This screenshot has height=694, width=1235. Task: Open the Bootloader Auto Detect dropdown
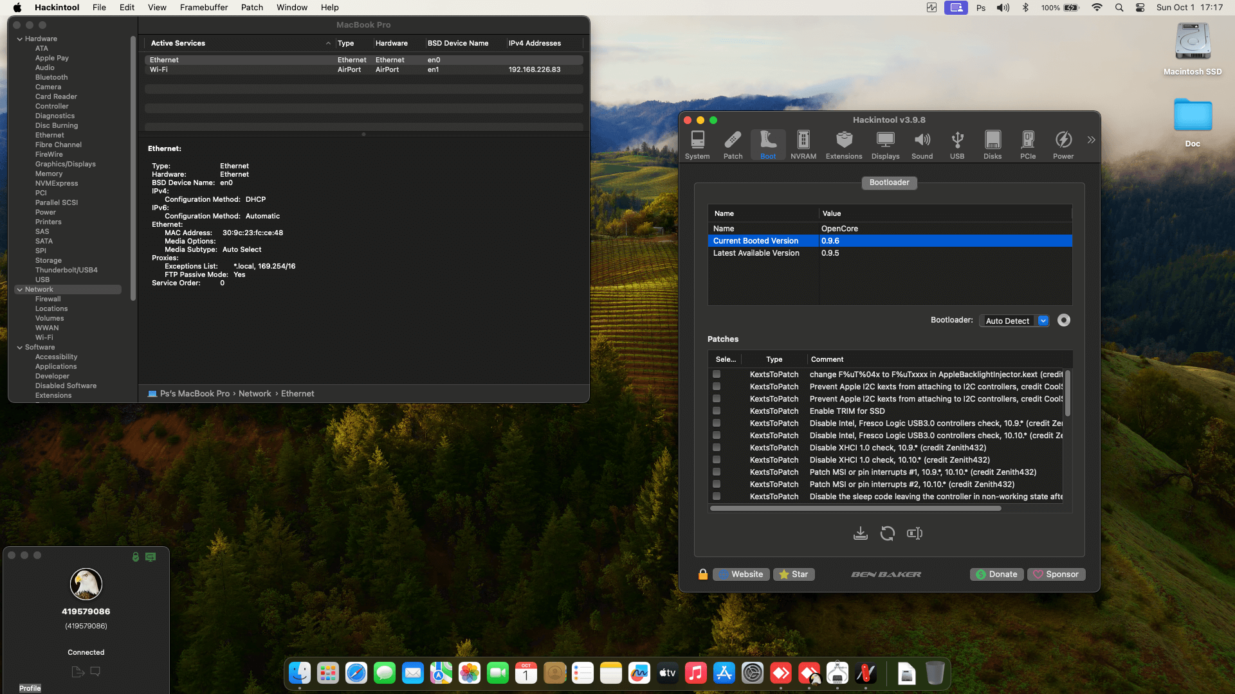pyautogui.click(x=1014, y=321)
